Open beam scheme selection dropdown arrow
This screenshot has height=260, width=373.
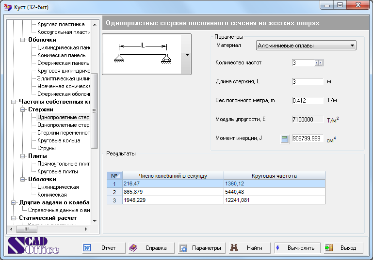pyautogui.click(x=187, y=55)
